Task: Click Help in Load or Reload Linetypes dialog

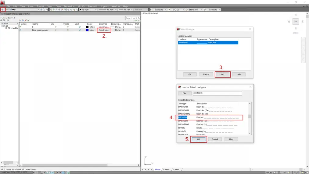Action: point(231,139)
